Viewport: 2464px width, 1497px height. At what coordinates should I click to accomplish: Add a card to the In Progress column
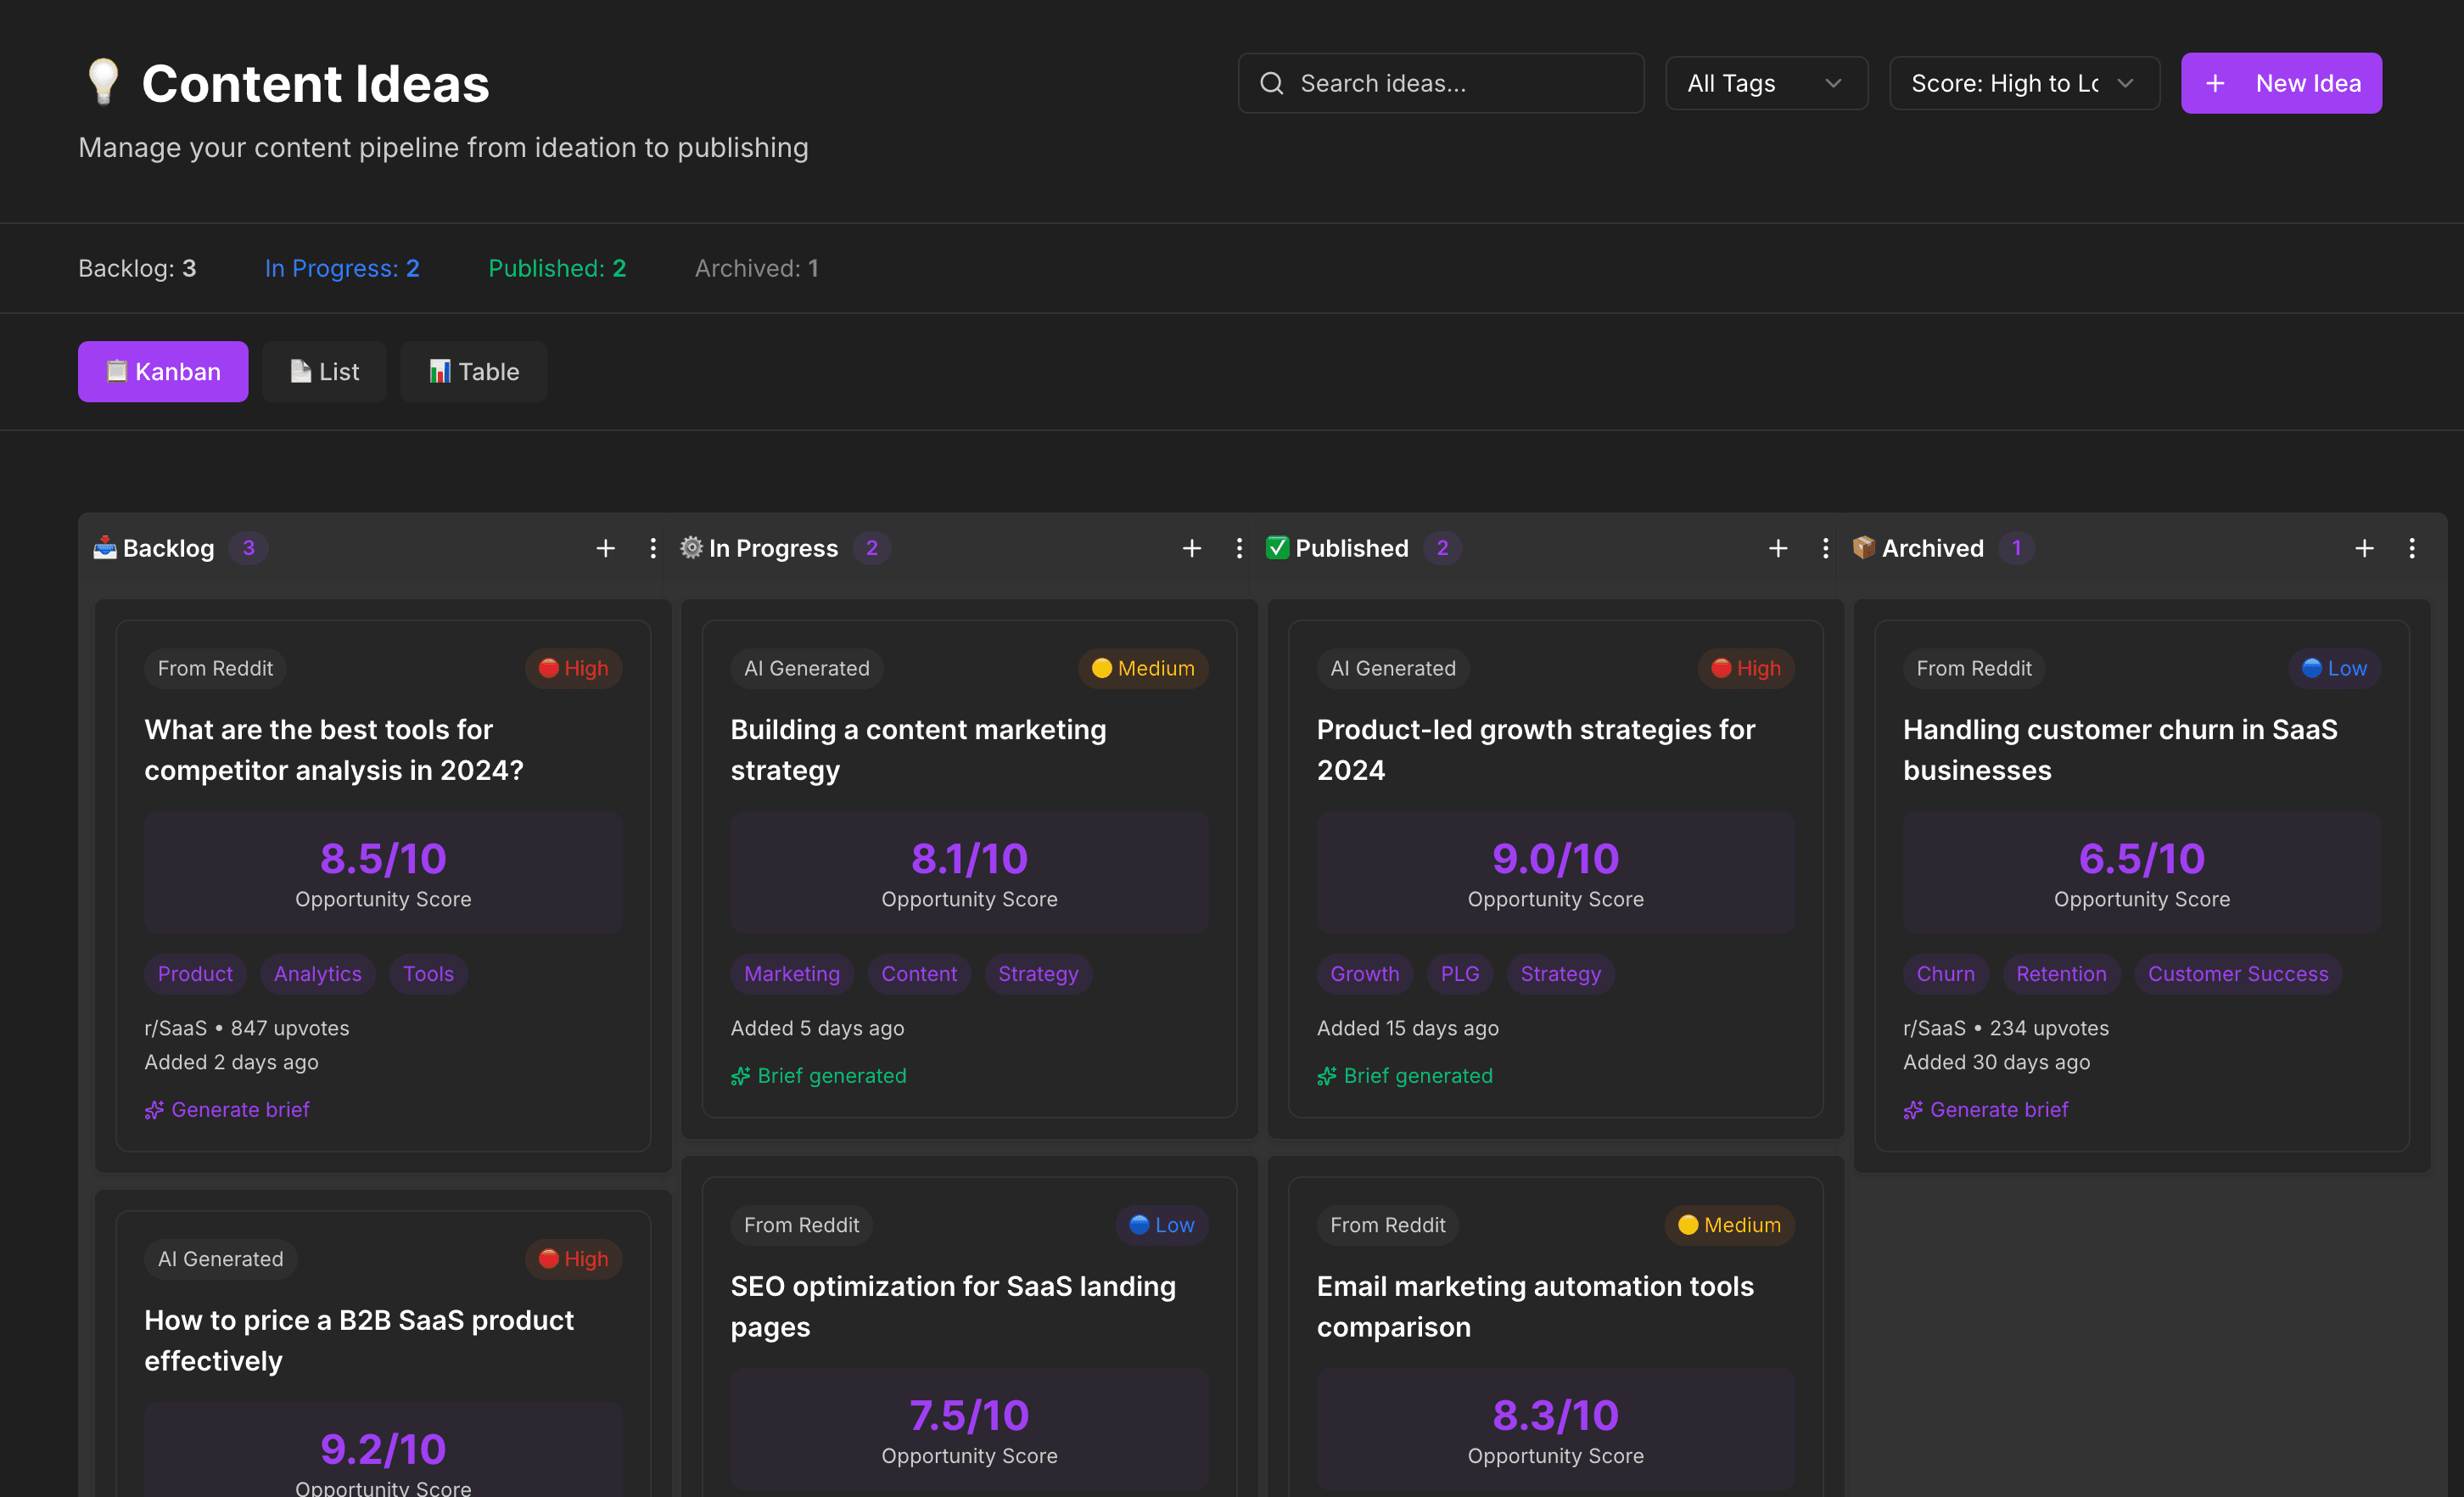1192,548
